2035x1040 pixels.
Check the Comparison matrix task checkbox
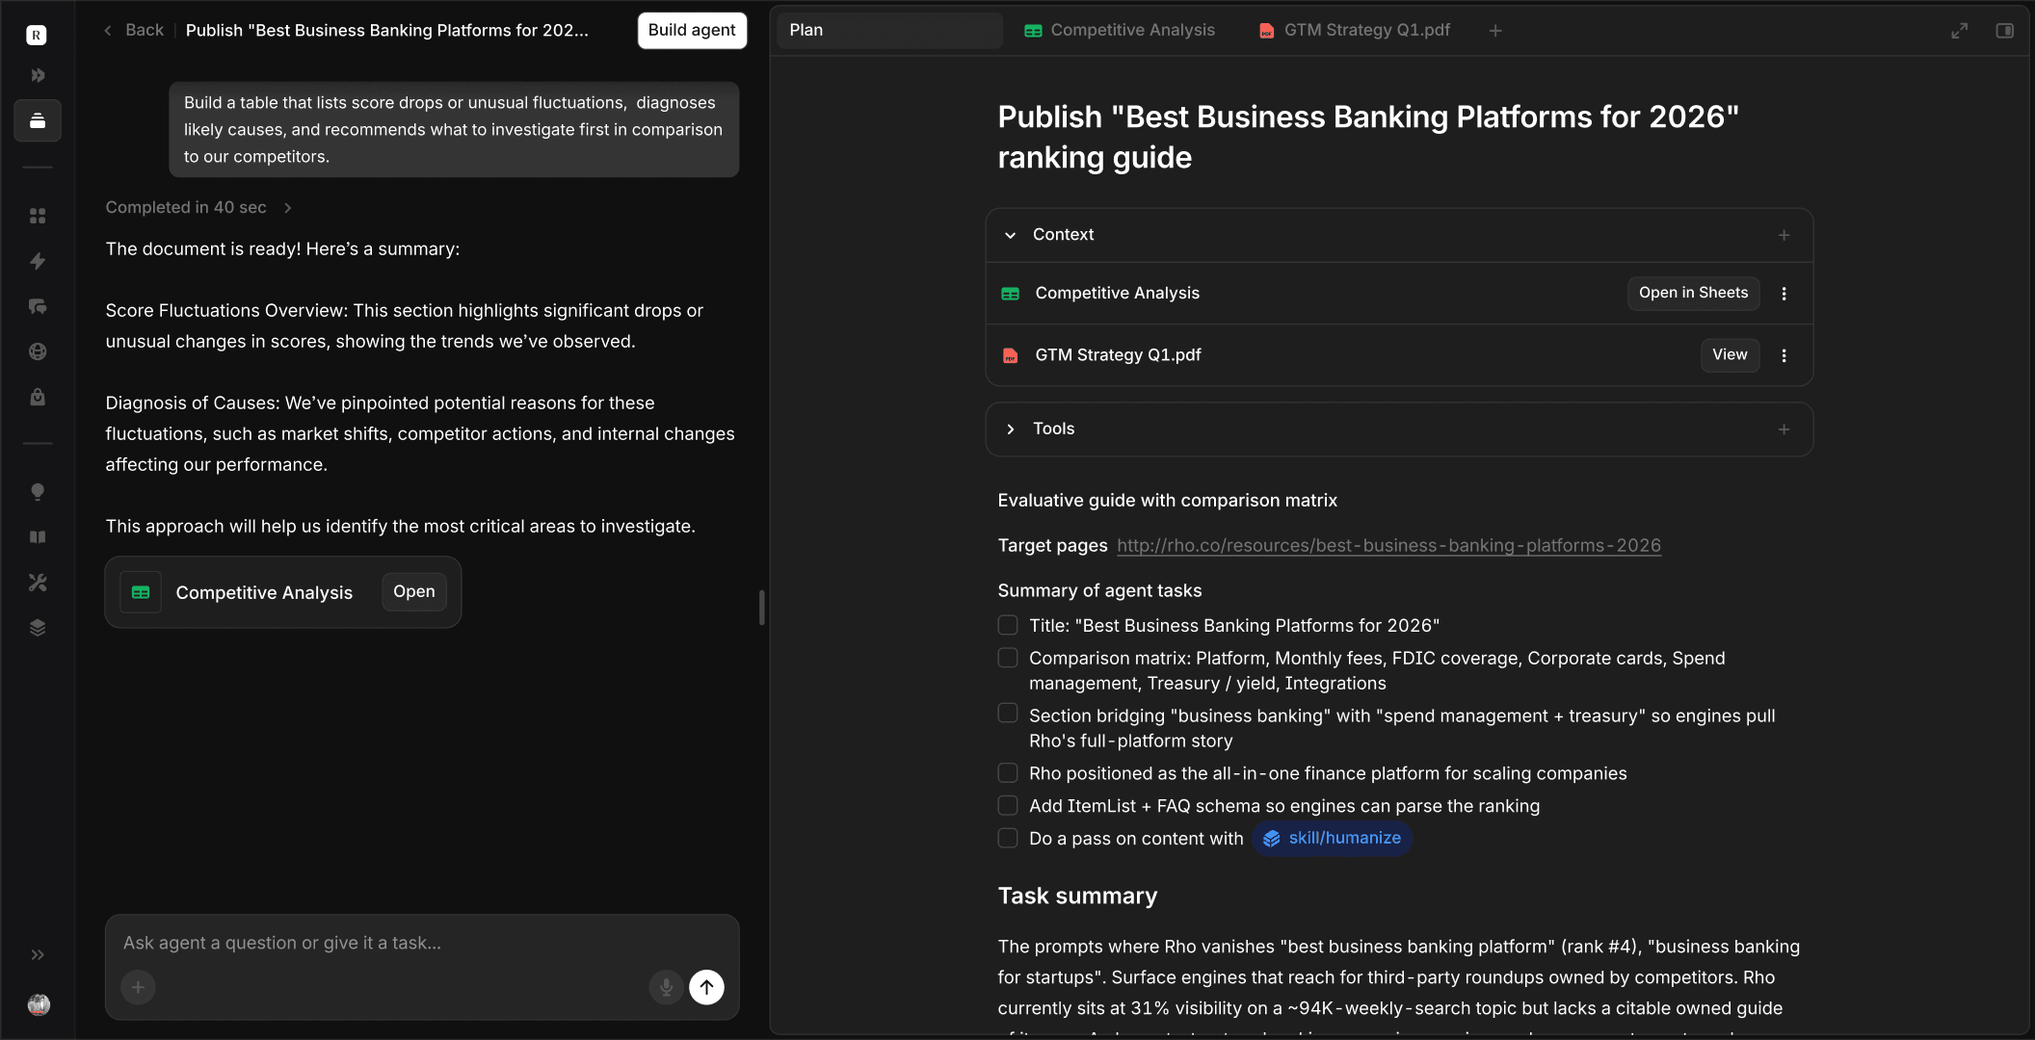click(x=1007, y=658)
